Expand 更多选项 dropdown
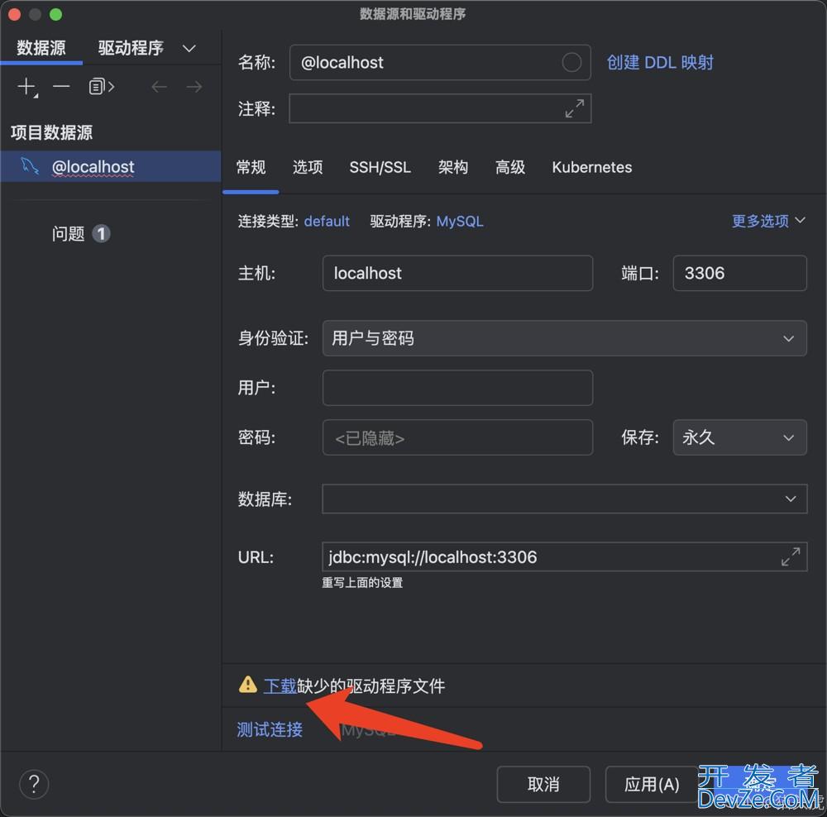 (x=768, y=221)
